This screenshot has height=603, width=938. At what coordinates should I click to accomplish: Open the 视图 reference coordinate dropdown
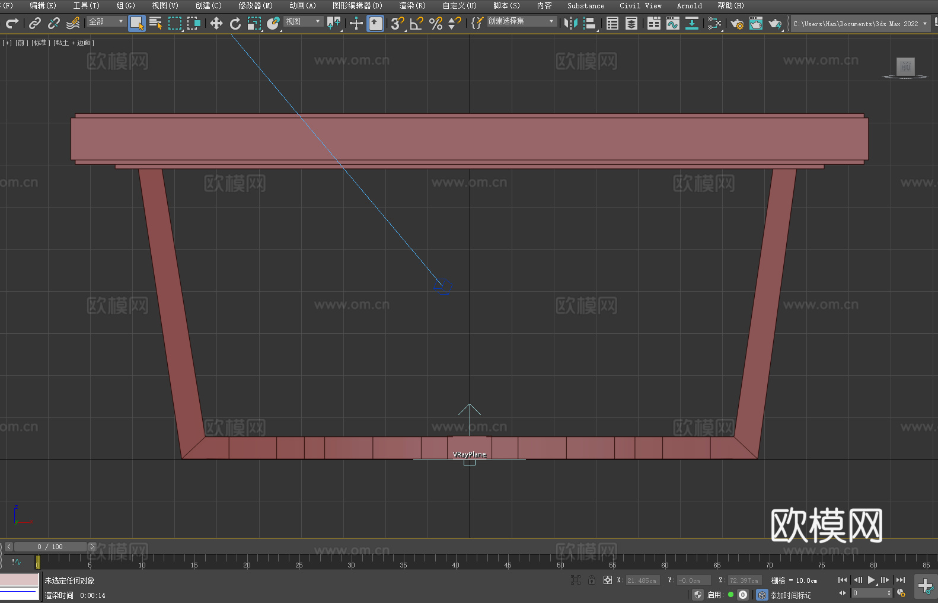tap(303, 21)
